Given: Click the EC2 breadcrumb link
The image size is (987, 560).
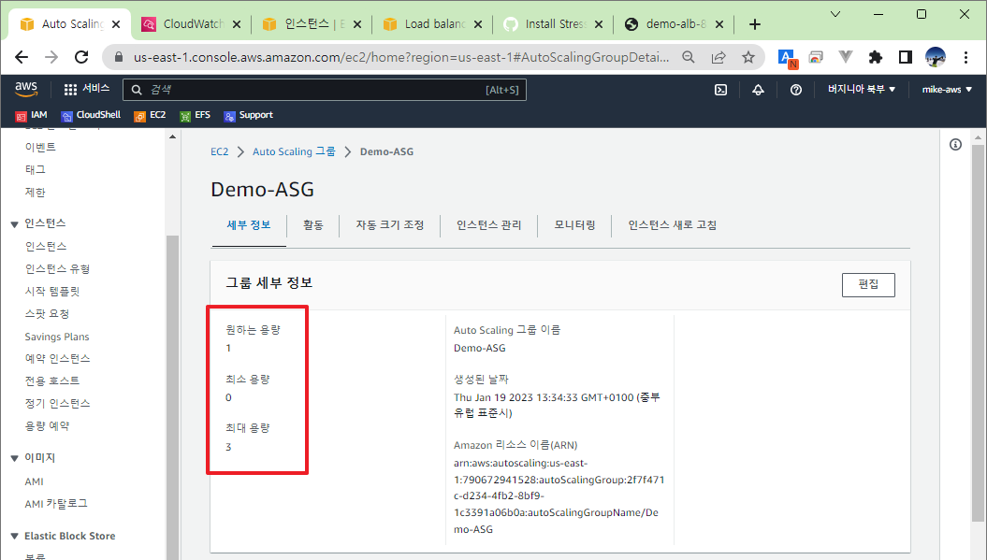Looking at the screenshot, I should point(219,151).
